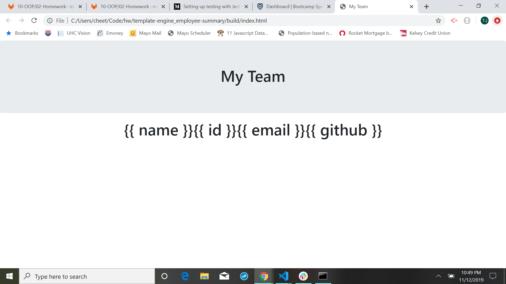Click the Firefox bookmark star icon
Image resolution: width=506 pixels, height=284 pixels.
(439, 21)
